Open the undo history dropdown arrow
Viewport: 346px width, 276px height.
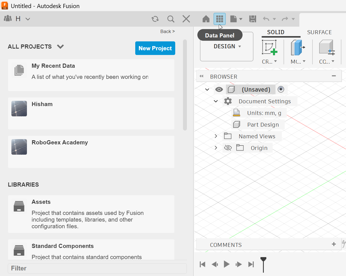274,19
